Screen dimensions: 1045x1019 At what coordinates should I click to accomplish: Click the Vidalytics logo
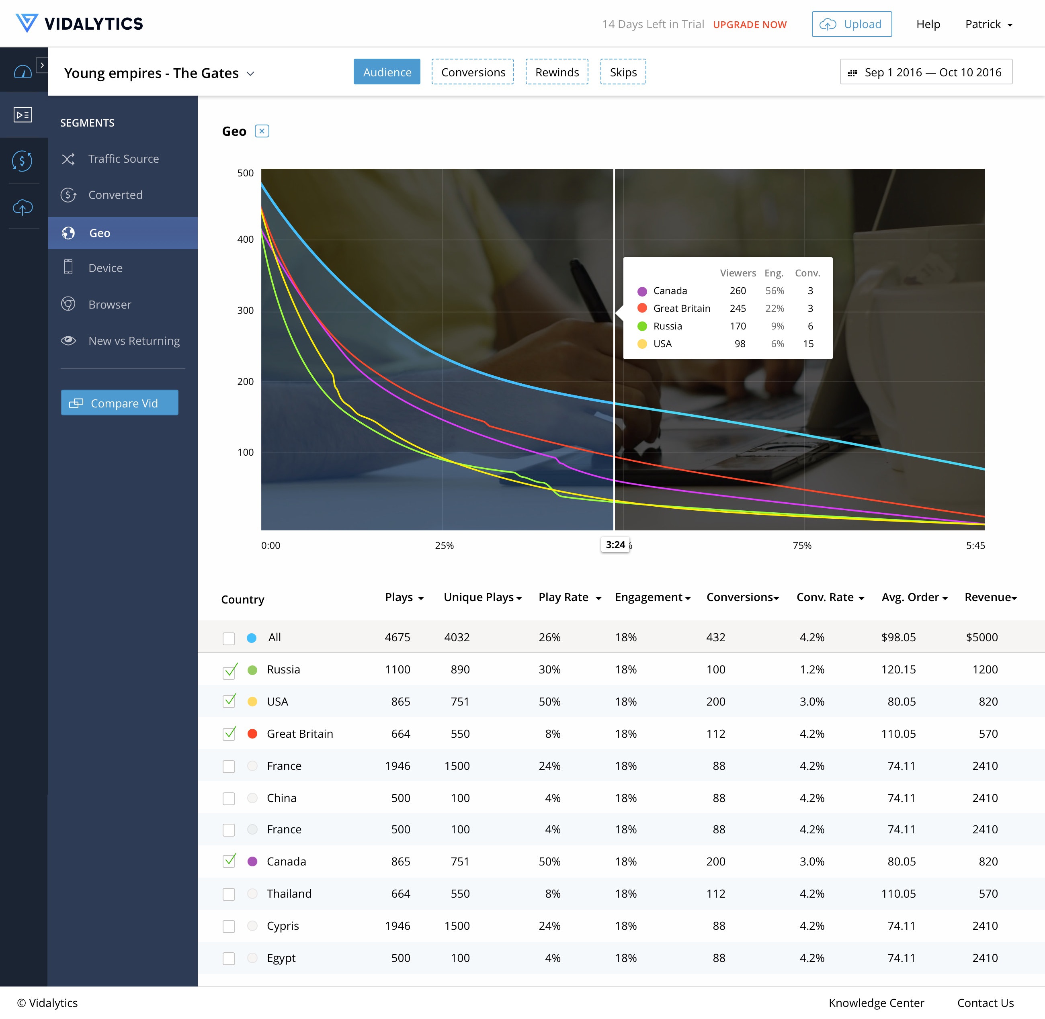[x=79, y=24]
